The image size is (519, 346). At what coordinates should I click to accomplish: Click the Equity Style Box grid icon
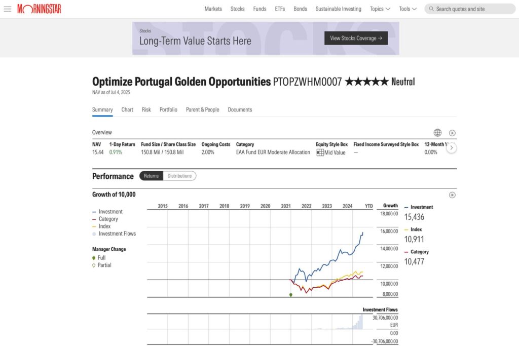point(320,152)
